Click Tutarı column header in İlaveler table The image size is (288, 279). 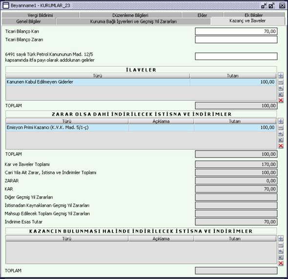click(x=233, y=76)
